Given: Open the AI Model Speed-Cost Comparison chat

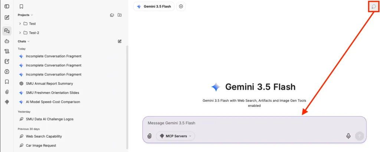Looking at the screenshot, I should [53, 102].
